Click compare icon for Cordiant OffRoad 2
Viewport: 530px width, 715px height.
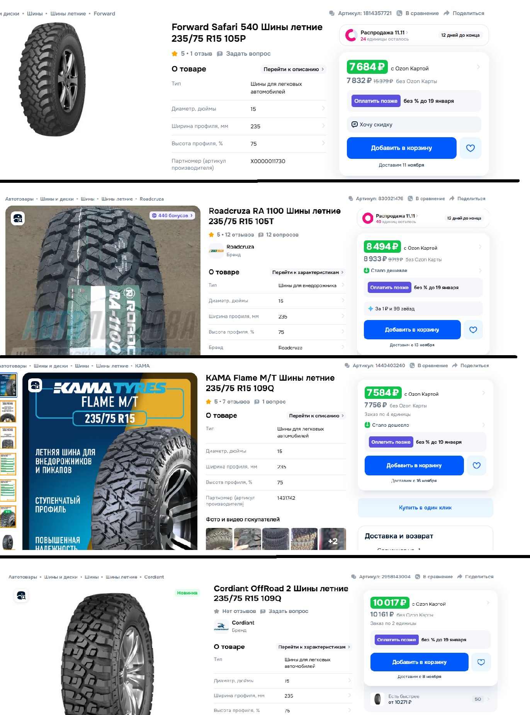pos(434,577)
